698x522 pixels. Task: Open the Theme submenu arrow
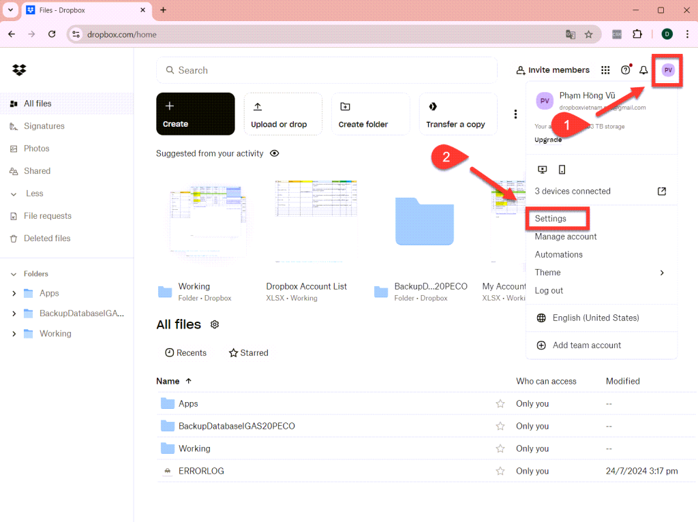[x=662, y=273]
